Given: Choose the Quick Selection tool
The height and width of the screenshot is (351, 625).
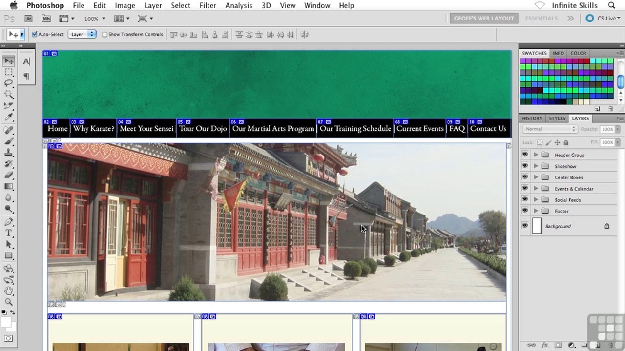Looking at the screenshot, I should [9, 95].
